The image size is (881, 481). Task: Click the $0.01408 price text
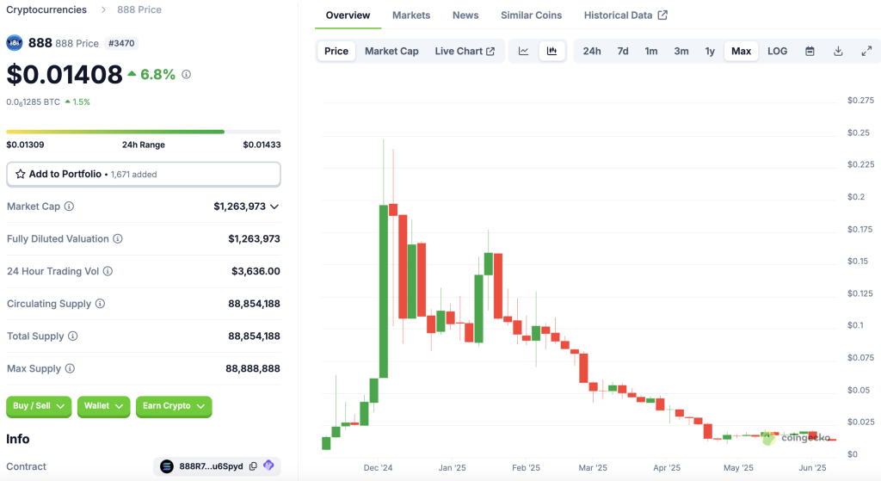(64, 74)
